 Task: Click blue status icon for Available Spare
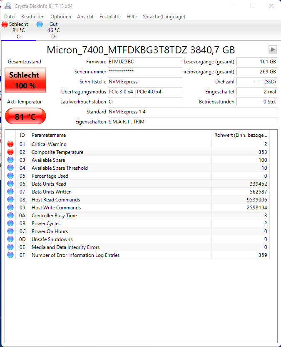[x=10, y=160]
